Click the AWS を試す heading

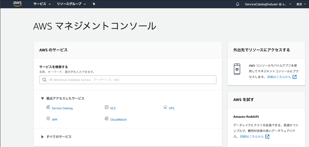pos(244,100)
